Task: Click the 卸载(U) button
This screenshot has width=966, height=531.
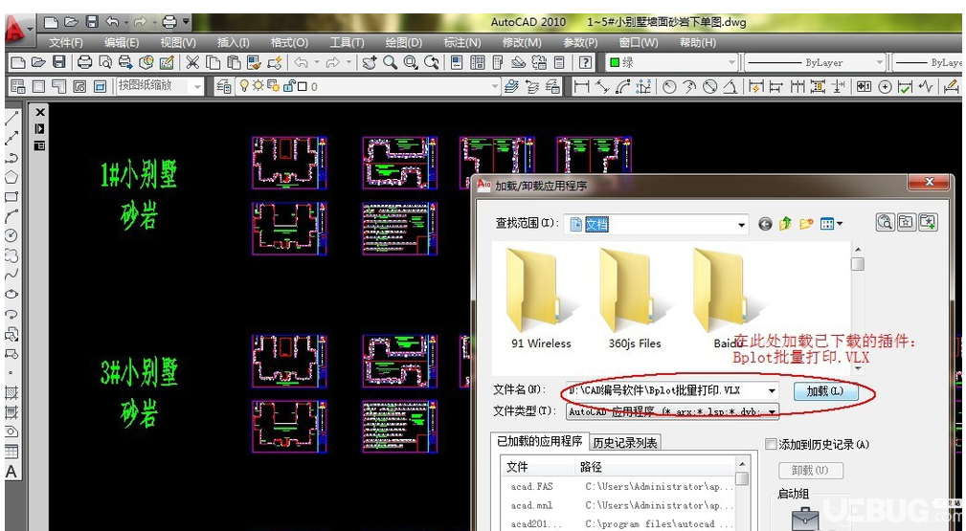Action: 810,470
